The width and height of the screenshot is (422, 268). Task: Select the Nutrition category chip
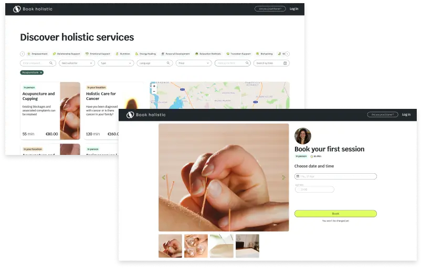pyautogui.click(x=123, y=54)
